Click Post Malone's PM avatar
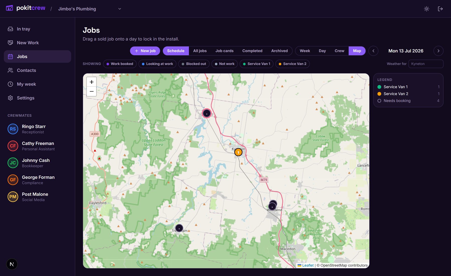 (13, 197)
